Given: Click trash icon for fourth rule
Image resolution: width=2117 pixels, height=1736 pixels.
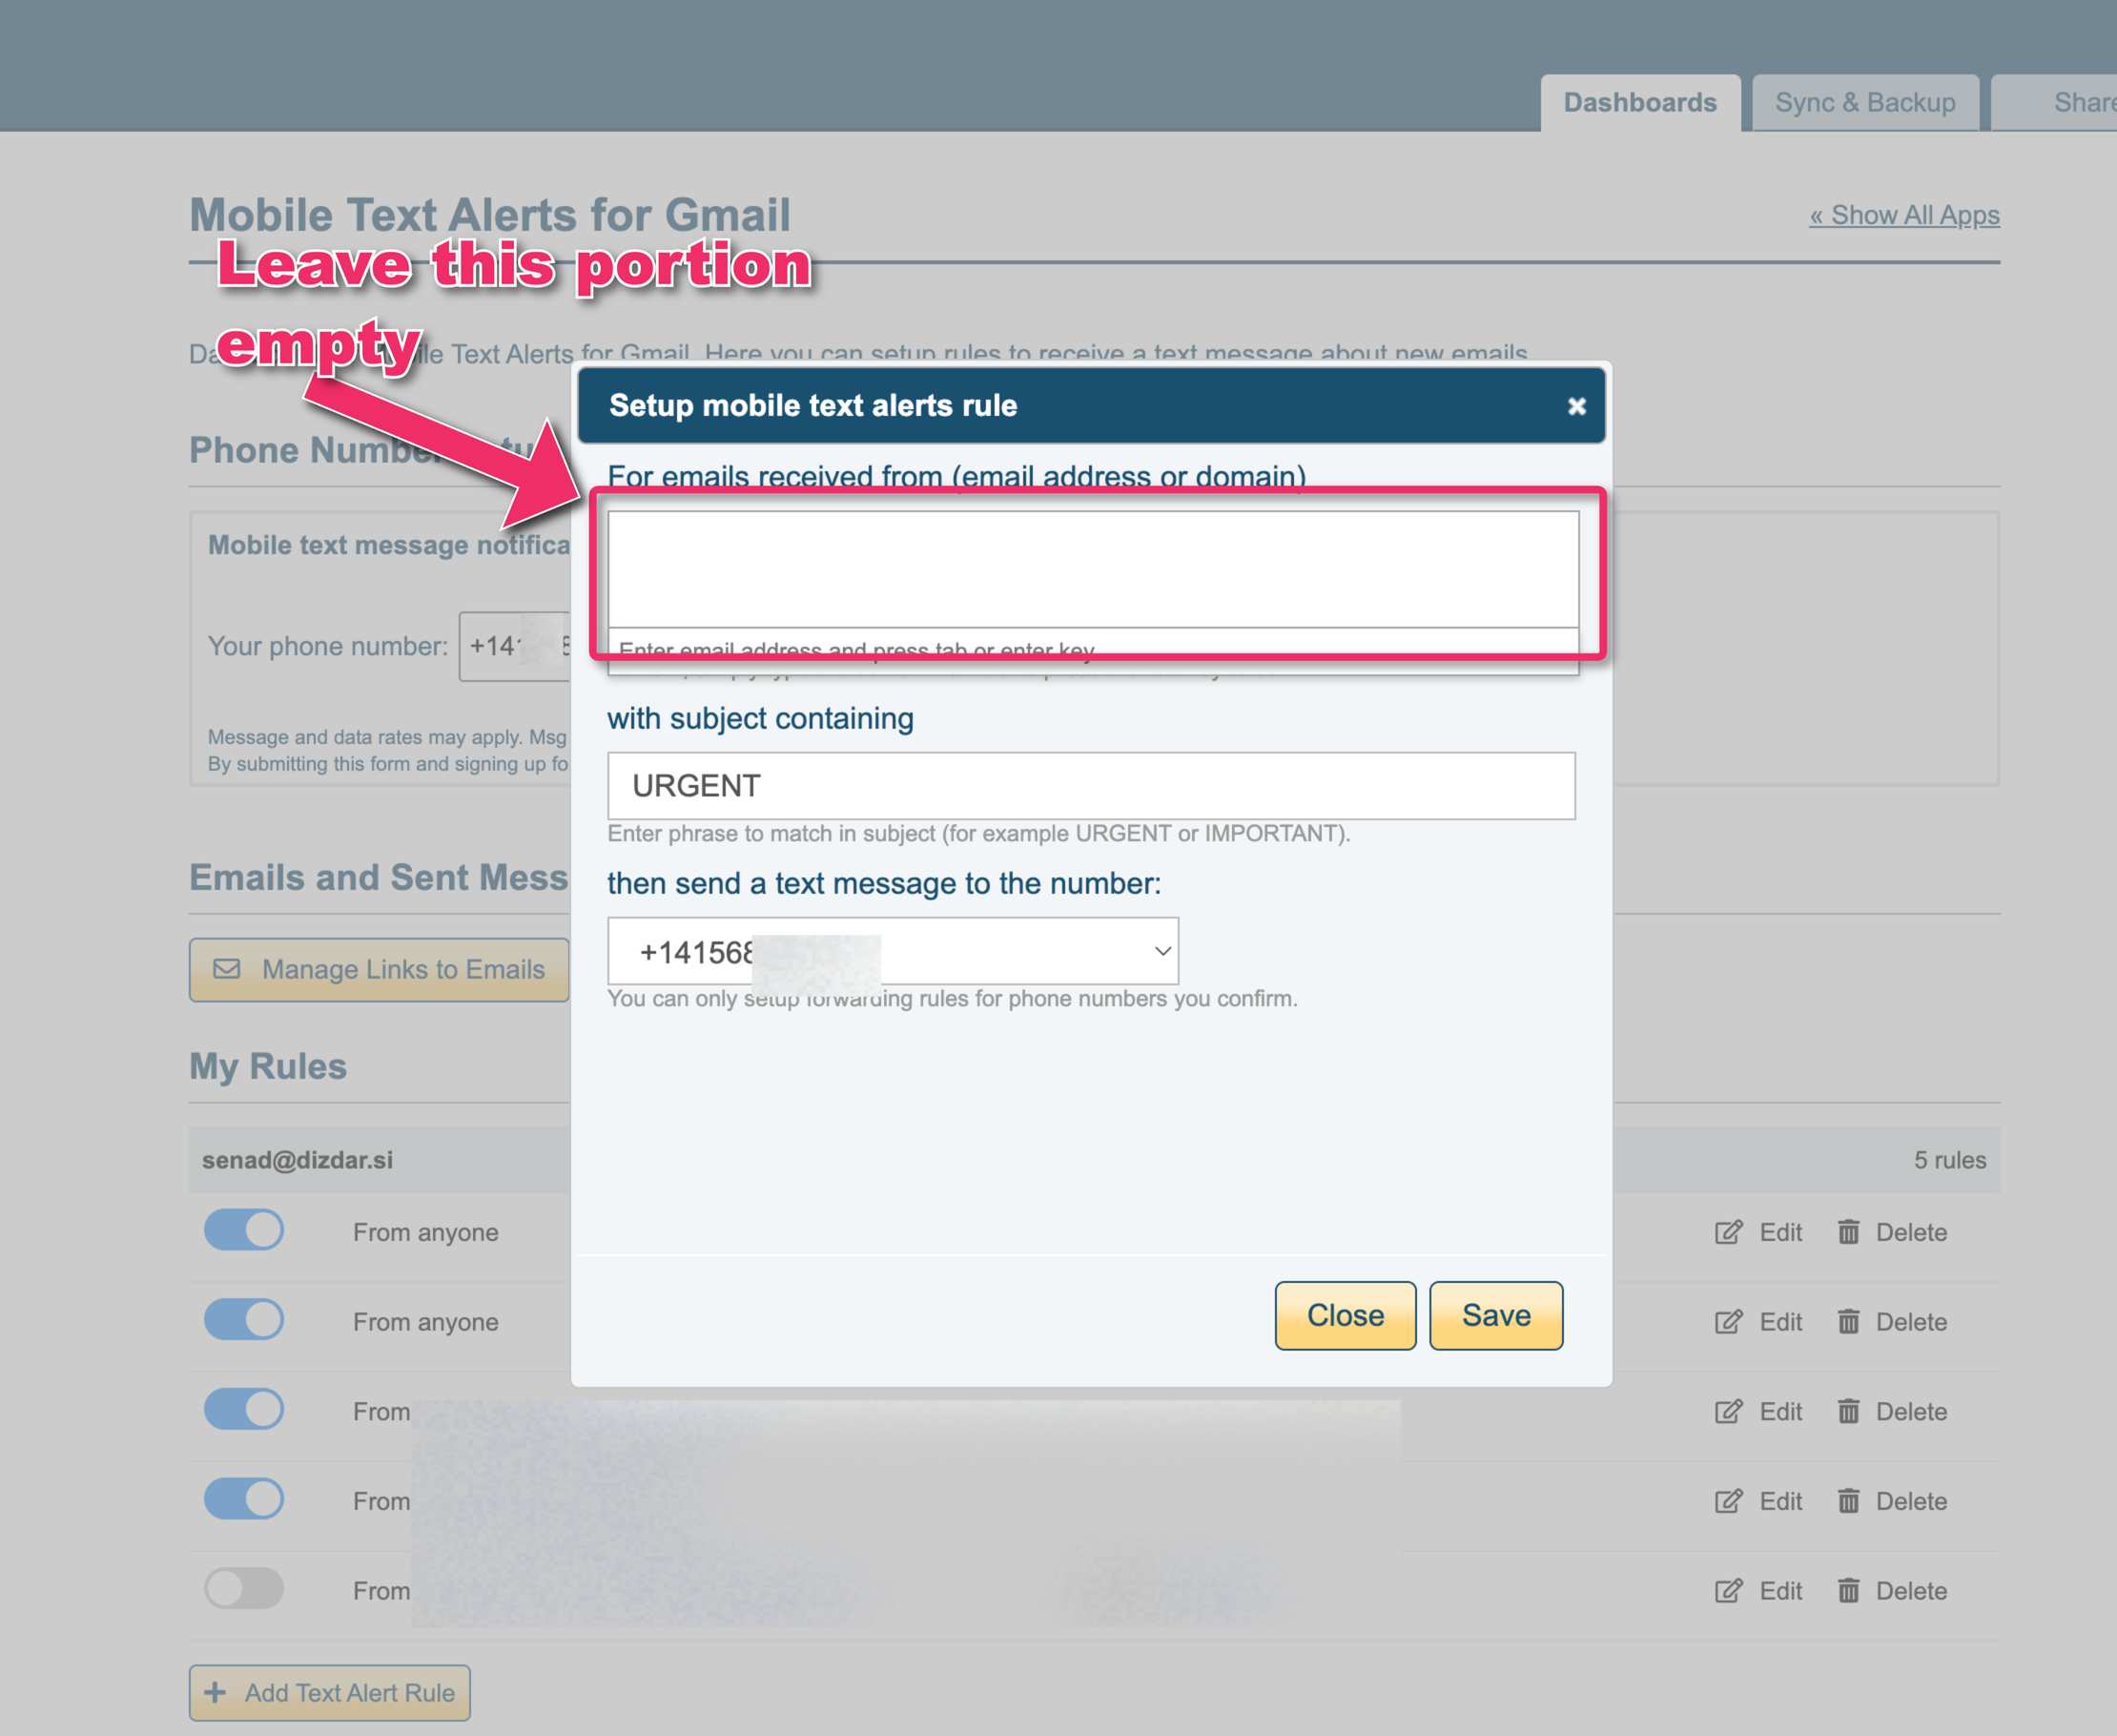Looking at the screenshot, I should click(1848, 1501).
